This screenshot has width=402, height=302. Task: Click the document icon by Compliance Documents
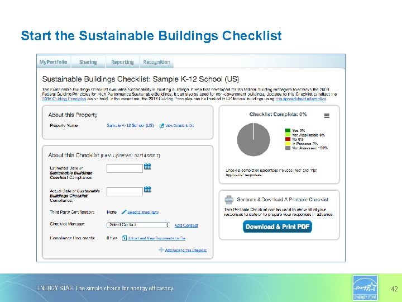point(125,238)
